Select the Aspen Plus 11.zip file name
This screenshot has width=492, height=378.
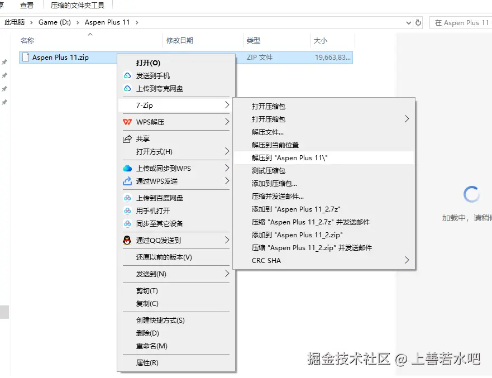pyautogui.click(x=60, y=58)
